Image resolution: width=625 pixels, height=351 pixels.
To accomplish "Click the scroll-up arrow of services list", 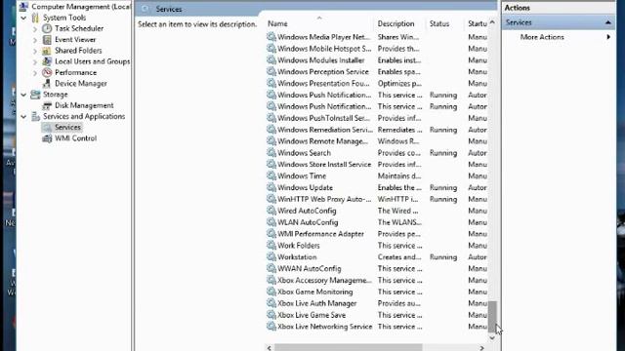I will (492, 22).
